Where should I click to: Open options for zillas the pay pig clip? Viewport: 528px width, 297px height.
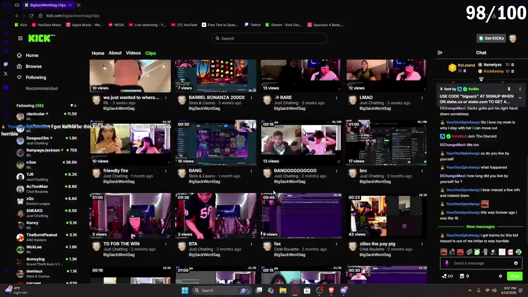click(x=422, y=244)
